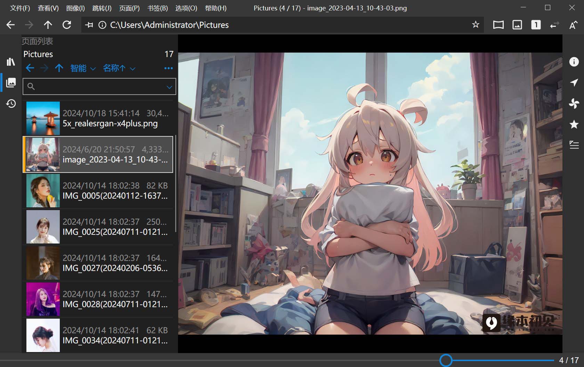Select the IMG_0025(20240711-0121 list entry
Image resolution: width=584 pixels, height=367 pixels.
pyautogui.click(x=98, y=227)
